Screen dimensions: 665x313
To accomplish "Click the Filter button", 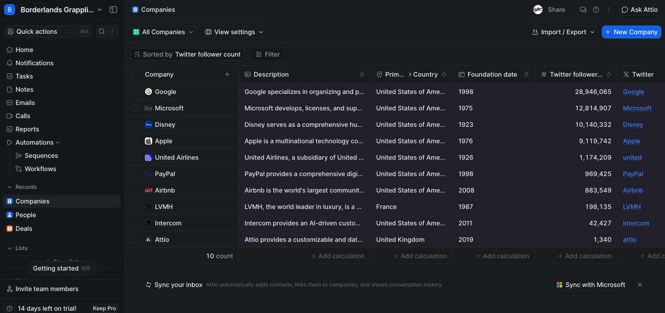I will [268, 54].
